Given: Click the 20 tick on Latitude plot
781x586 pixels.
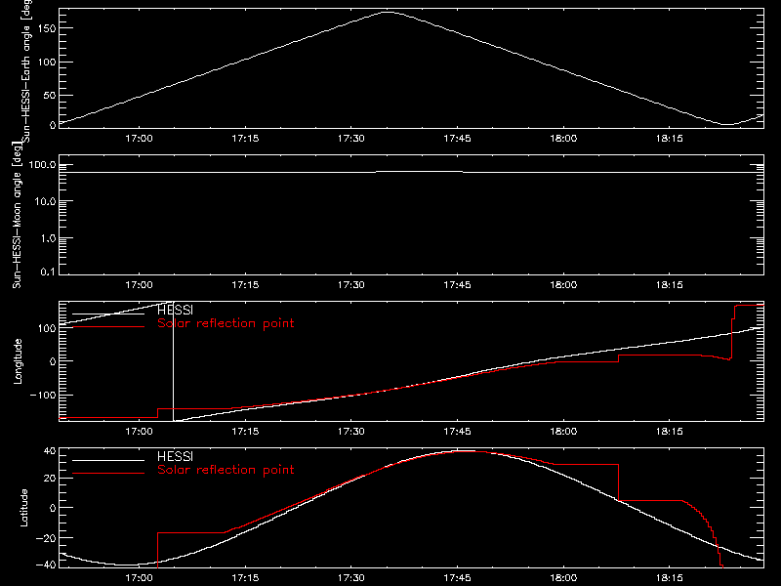Looking at the screenshot, I should pyautogui.click(x=50, y=479).
